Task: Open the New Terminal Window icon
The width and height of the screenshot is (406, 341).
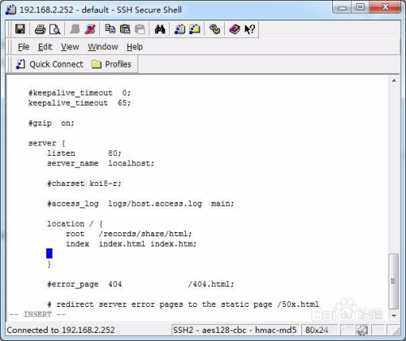Action: point(179,29)
